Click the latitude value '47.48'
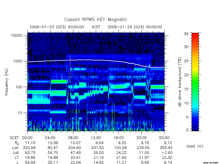Screen dimensions: 219x164 pyautogui.click(x=76, y=153)
